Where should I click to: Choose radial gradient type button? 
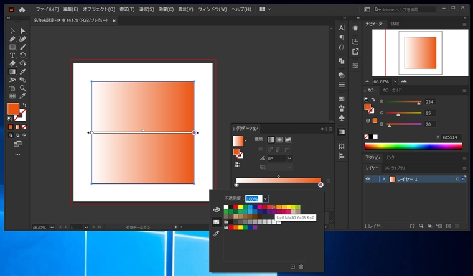point(279,139)
